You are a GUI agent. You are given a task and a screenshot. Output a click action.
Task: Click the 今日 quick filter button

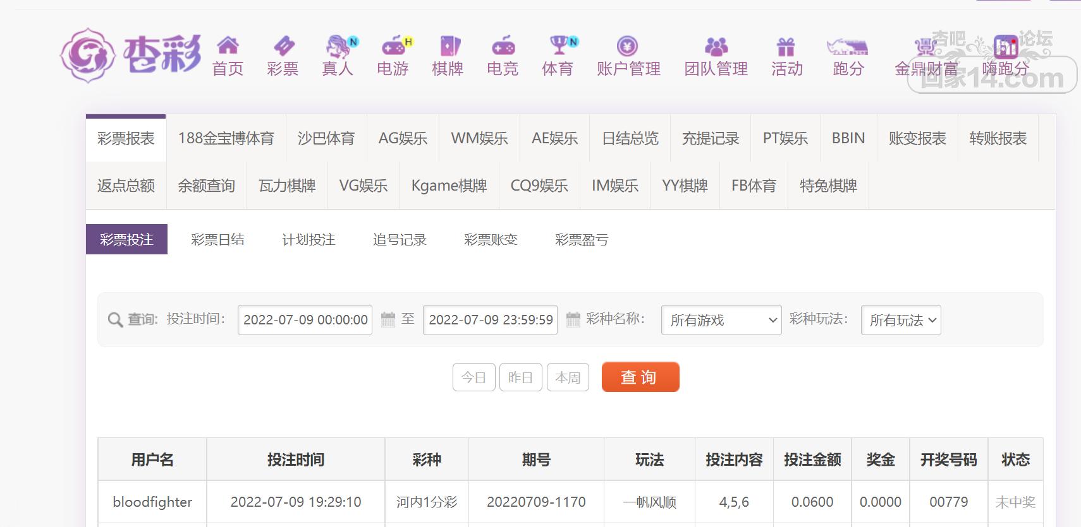[473, 377]
